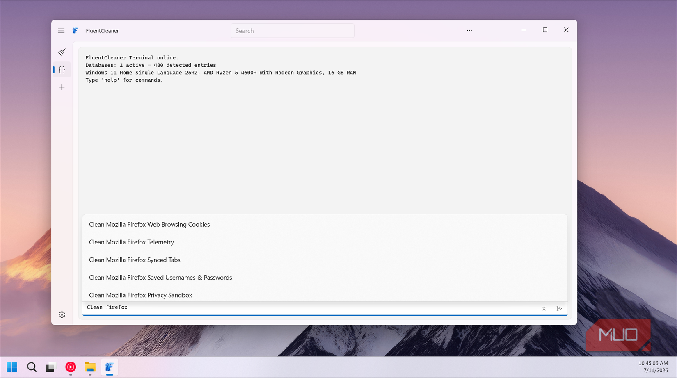This screenshot has height=378, width=677.
Task: Send the command with the arrow icon
Action: (x=559, y=309)
